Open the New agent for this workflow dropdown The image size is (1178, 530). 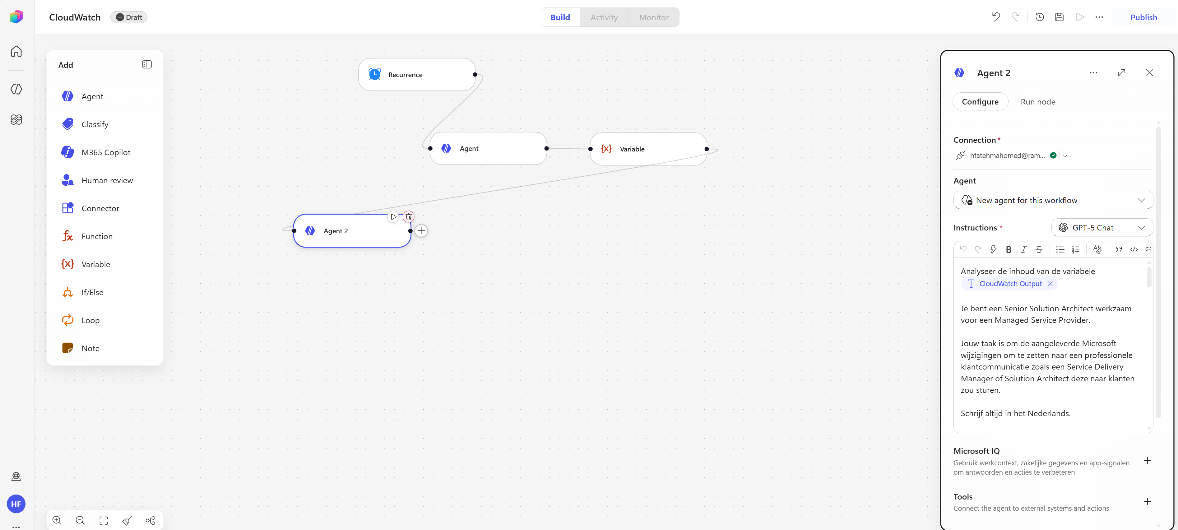[1053, 200]
